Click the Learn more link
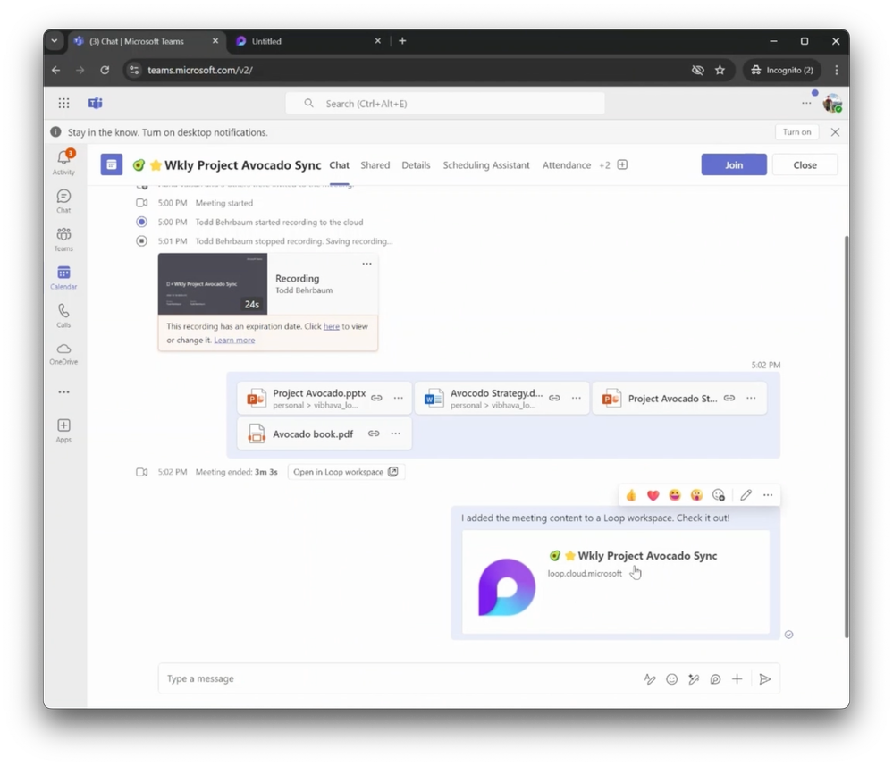 pyautogui.click(x=234, y=340)
